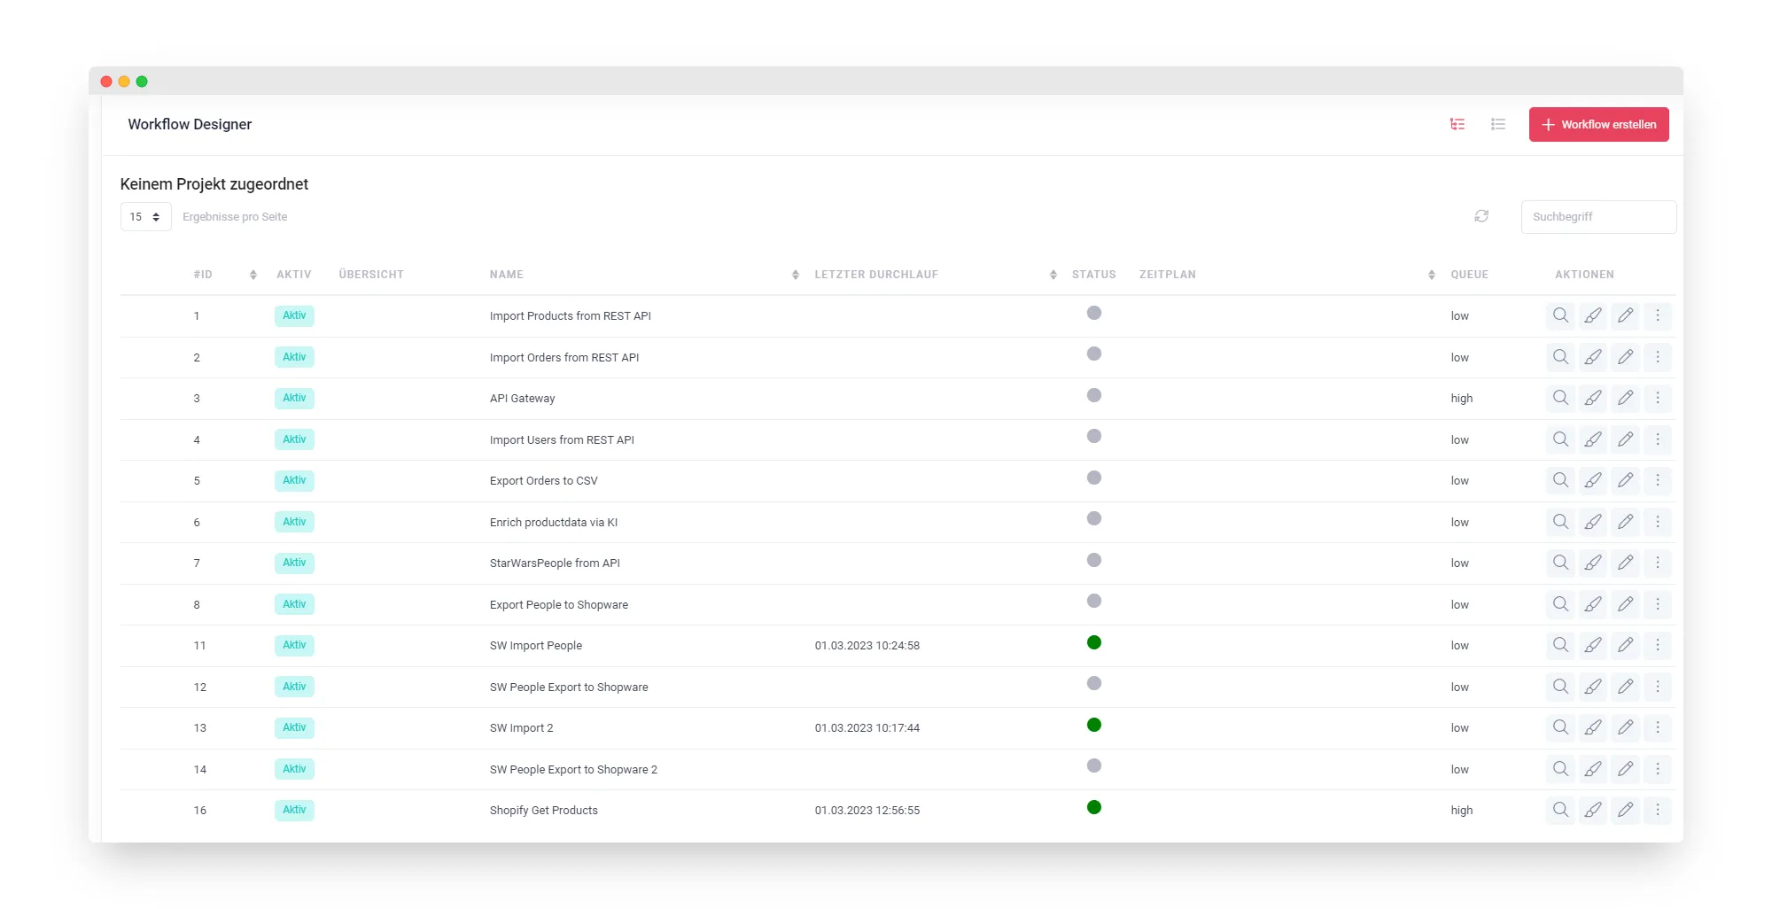The height and width of the screenshot is (909, 1772).
Task: Toggle Aktiv badge for Export Orders to CSV
Action: point(294,480)
